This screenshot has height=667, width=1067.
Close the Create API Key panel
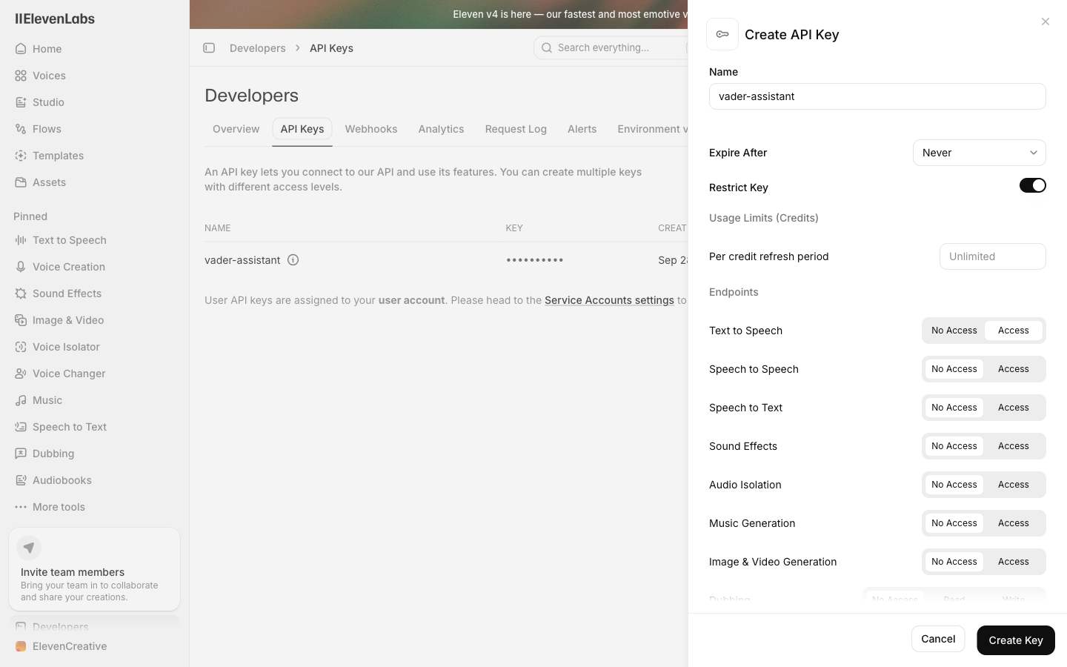(x=1046, y=21)
